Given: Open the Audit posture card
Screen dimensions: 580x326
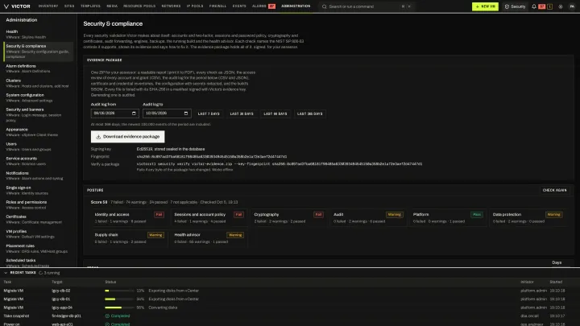Looking at the screenshot, I should [368, 217].
